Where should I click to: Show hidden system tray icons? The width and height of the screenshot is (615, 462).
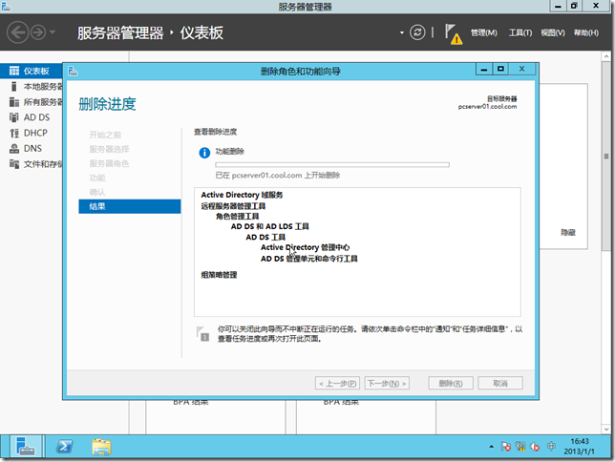491,447
